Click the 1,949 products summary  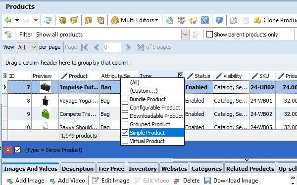79,136
